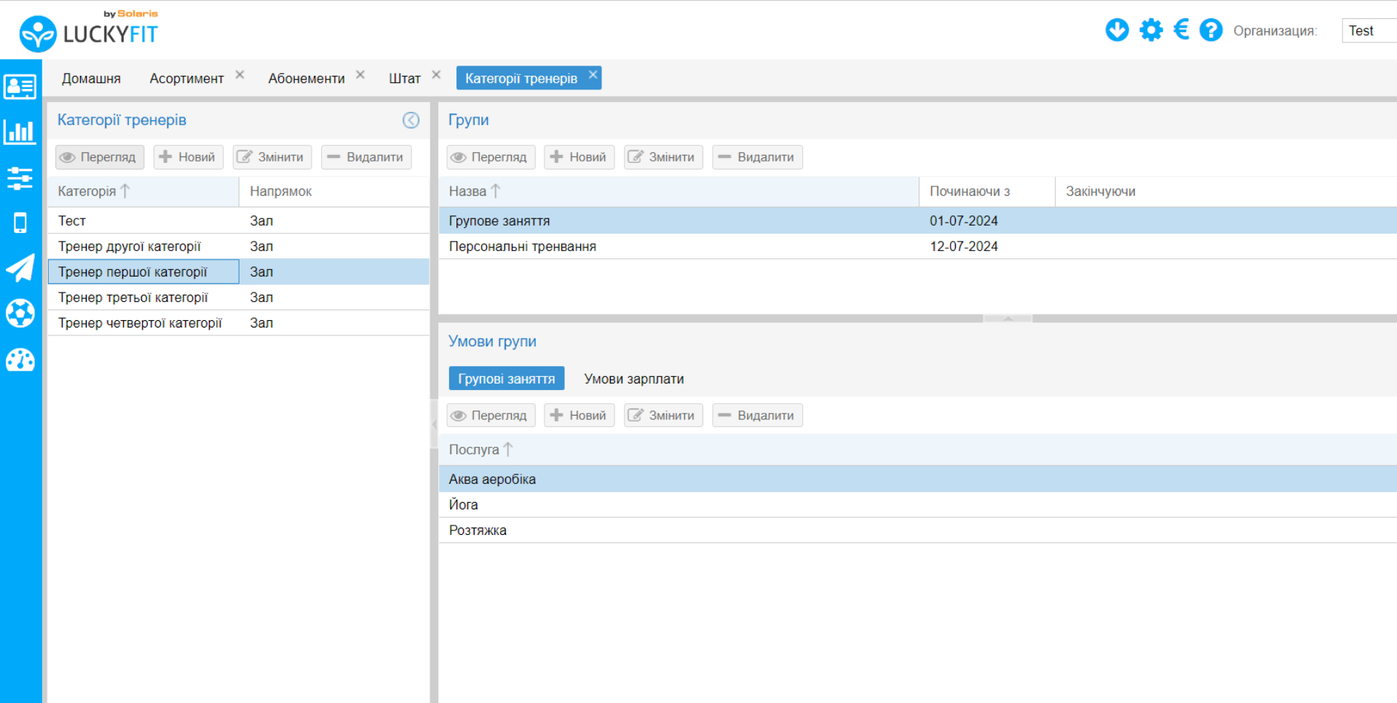
Task: Open the help question mark icon
Action: tap(1211, 30)
